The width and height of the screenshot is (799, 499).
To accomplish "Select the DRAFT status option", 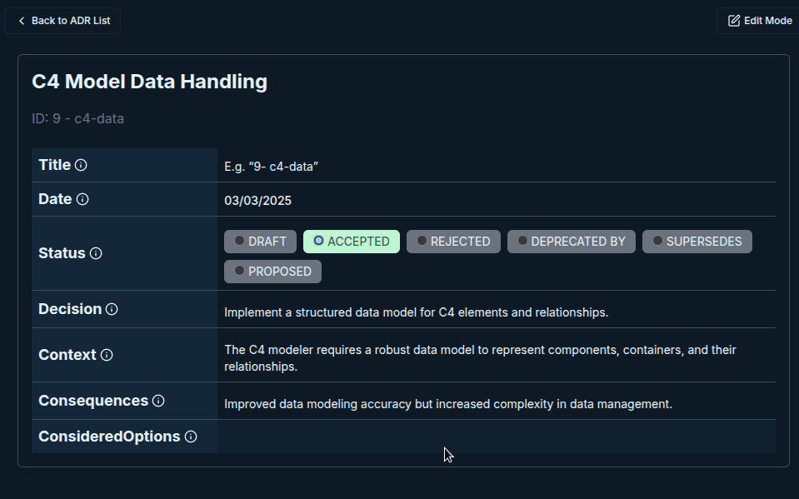I will tap(260, 241).
